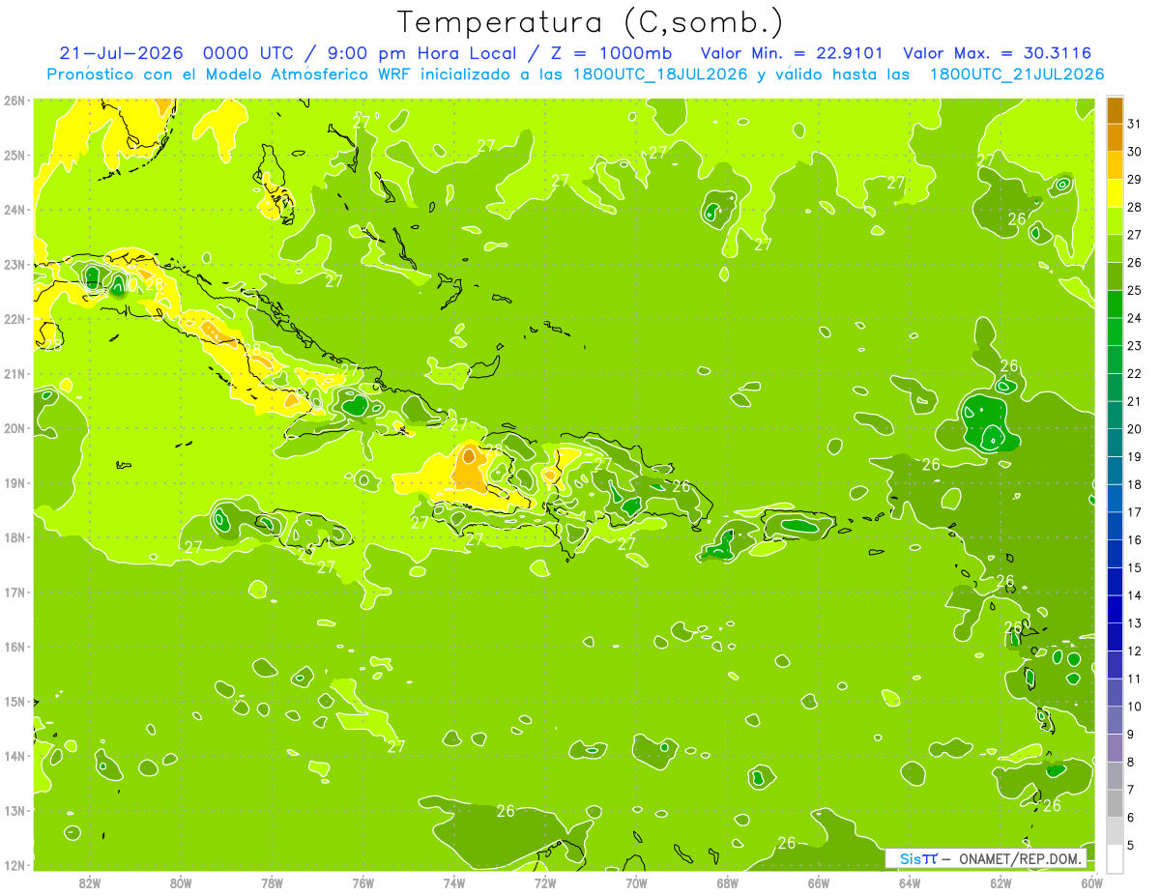Click the 12N latitude axis label
Viewport: 1160px width, 896px height.
point(14,865)
